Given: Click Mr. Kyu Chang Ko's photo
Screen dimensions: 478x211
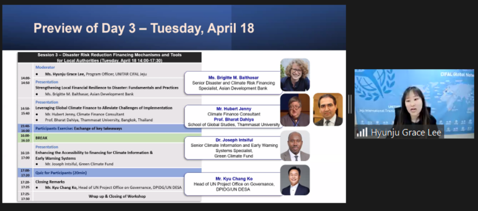Looking at the screenshot, I should click(295, 180).
